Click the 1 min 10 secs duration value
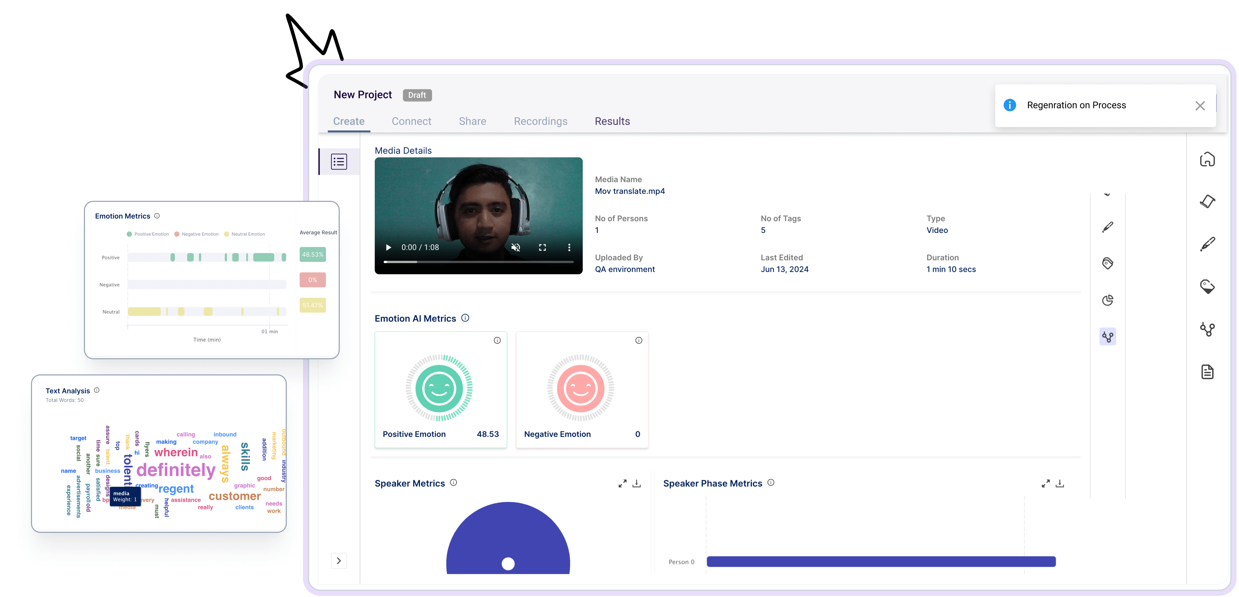This screenshot has width=1239, height=597. pos(951,269)
